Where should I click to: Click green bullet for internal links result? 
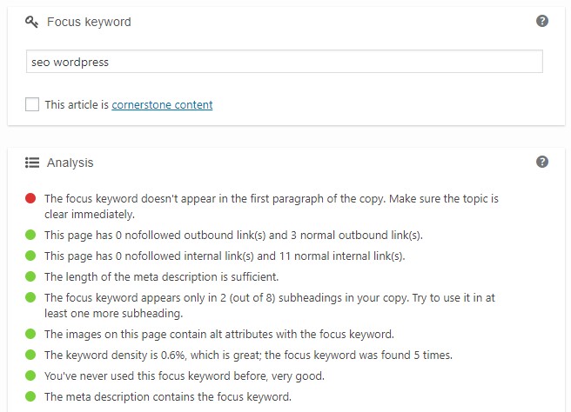point(30,256)
